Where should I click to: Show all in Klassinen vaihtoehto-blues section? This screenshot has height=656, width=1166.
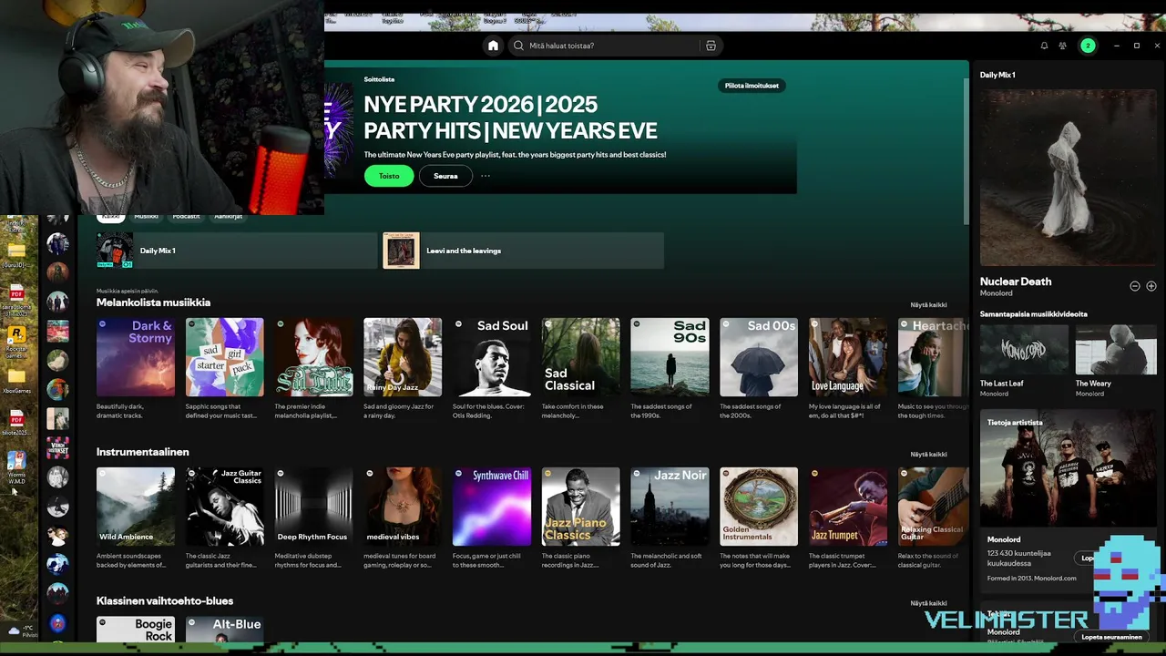point(928,603)
